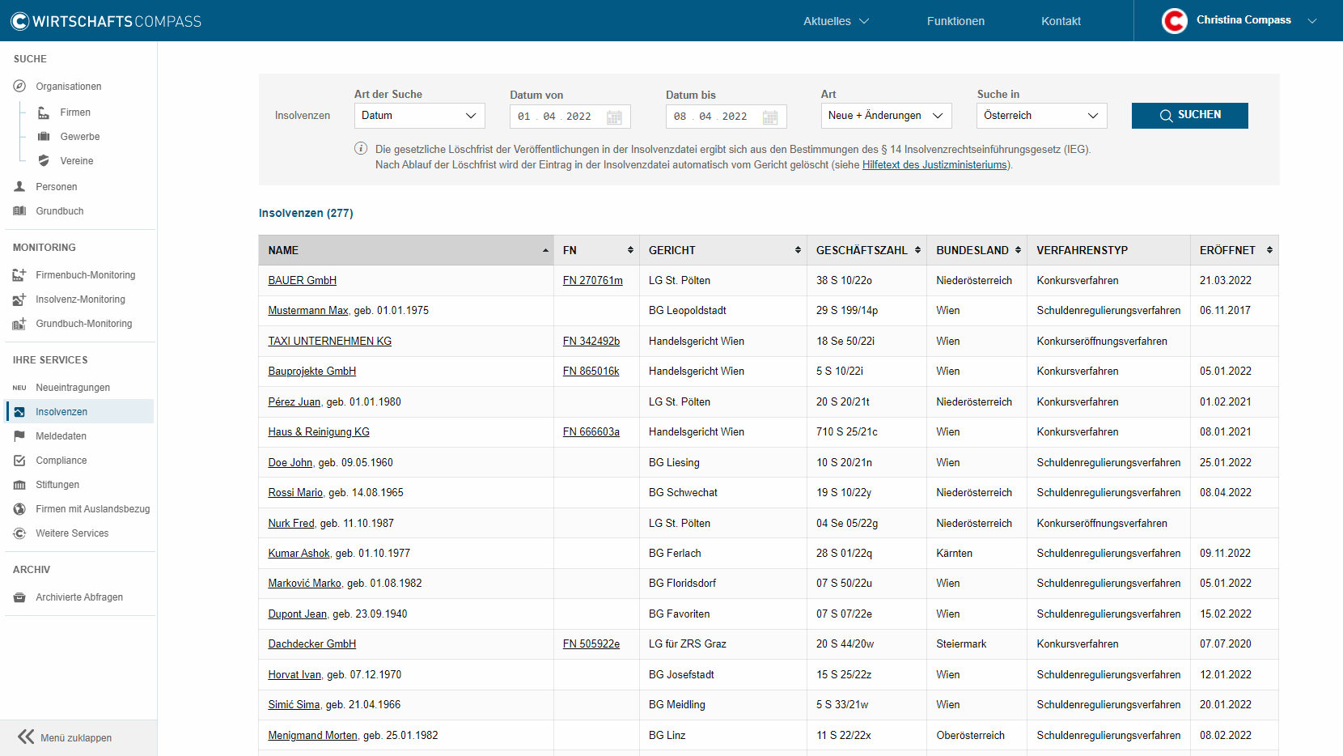Click the Vereine icon in sidebar
Screen dimensions: 1343x756
coord(44,161)
